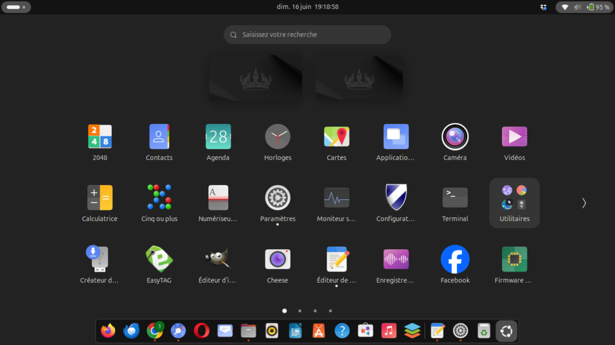Open text editor icon in dock

tap(437, 331)
